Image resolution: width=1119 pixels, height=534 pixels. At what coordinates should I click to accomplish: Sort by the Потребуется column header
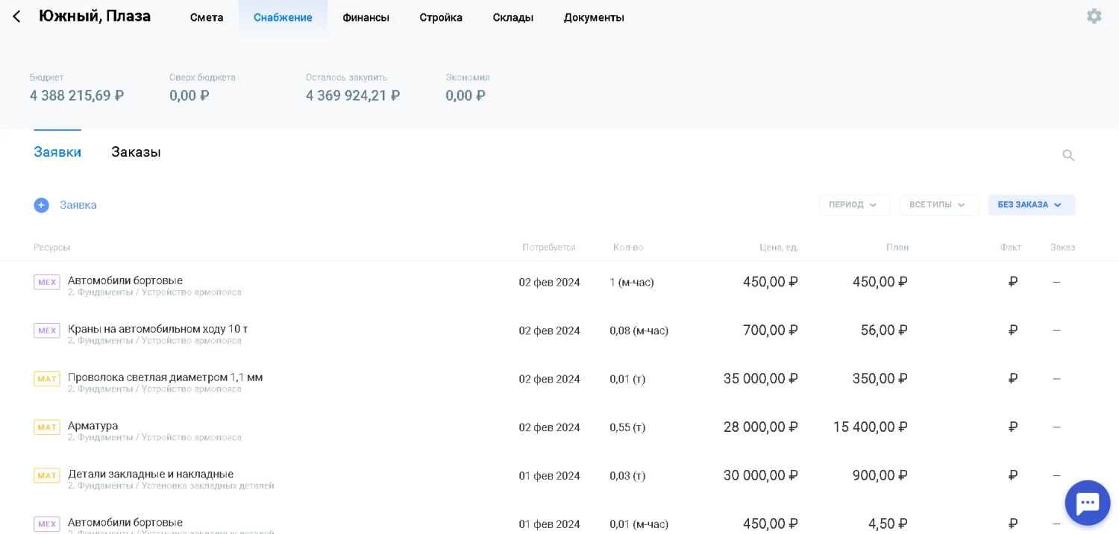coord(548,248)
